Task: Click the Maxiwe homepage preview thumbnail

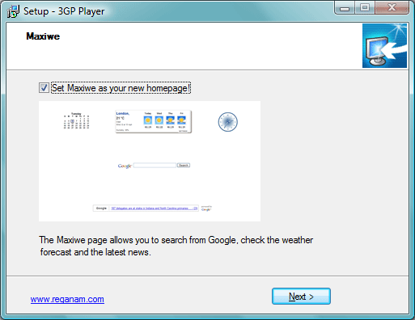Action: coord(150,161)
